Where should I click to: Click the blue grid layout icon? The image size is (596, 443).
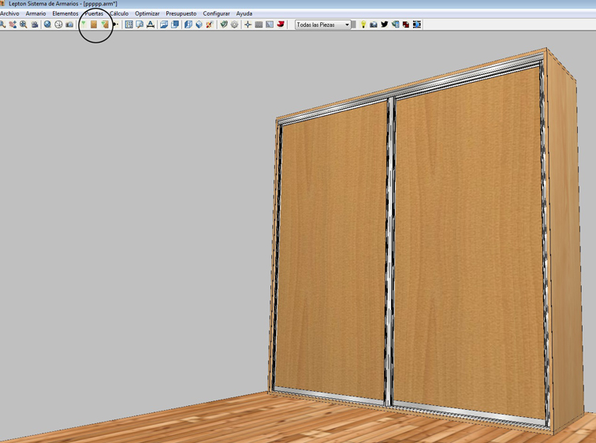coord(129,24)
